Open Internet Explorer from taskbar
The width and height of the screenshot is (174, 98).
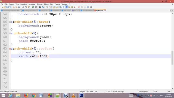(10, 96)
